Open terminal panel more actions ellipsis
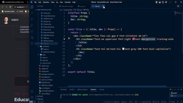 175,90
